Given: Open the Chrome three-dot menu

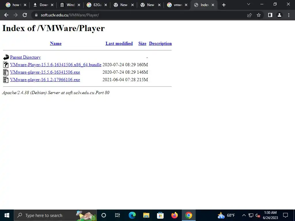Looking at the screenshot, I should 289,15.
